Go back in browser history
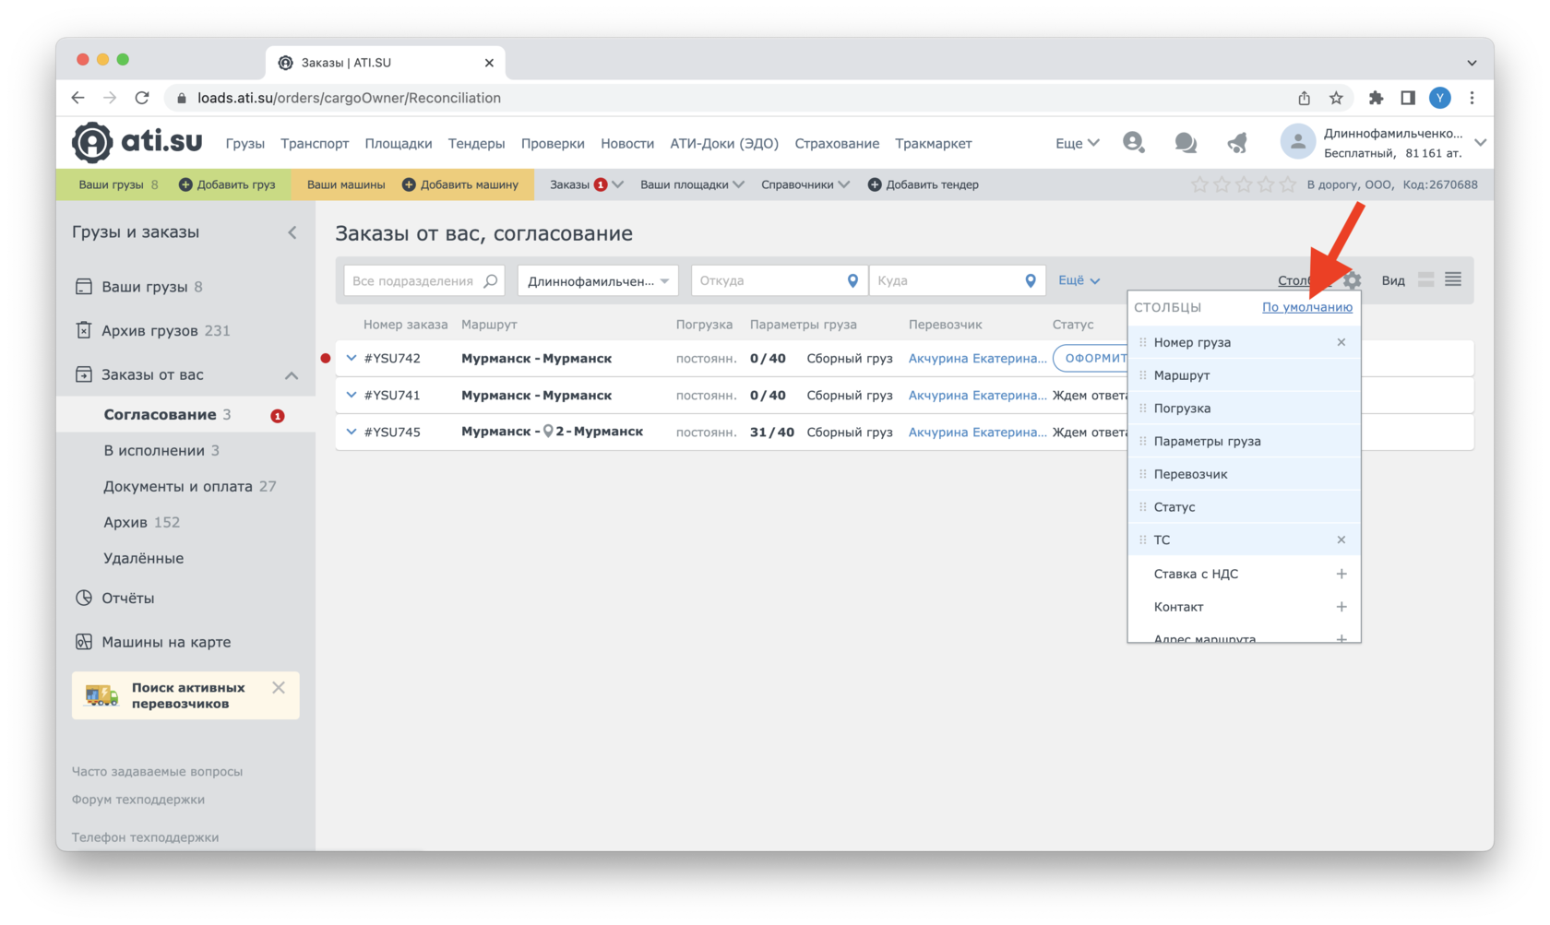1550x925 pixels. click(x=77, y=98)
